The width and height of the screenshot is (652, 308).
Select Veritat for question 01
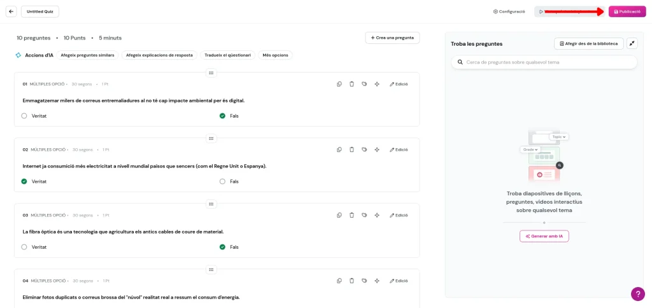click(x=24, y=116)
